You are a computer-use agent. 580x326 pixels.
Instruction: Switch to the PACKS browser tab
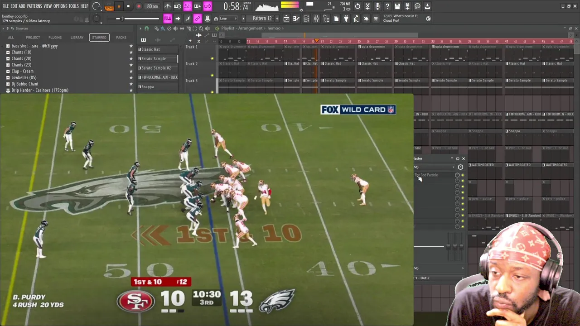[x=121, y=37]
